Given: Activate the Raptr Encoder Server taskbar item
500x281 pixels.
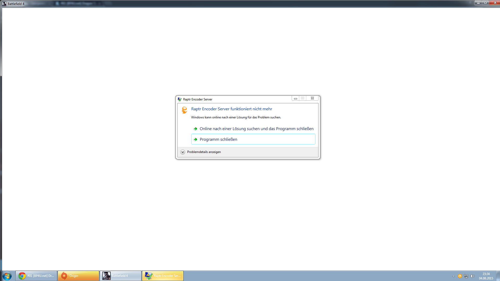Looking at the screenshot, I should pos(163,276).
